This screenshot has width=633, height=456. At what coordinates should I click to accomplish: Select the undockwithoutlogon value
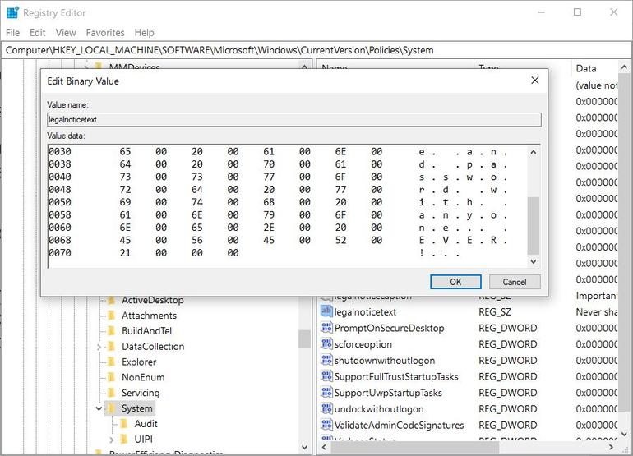click(379, 409)
